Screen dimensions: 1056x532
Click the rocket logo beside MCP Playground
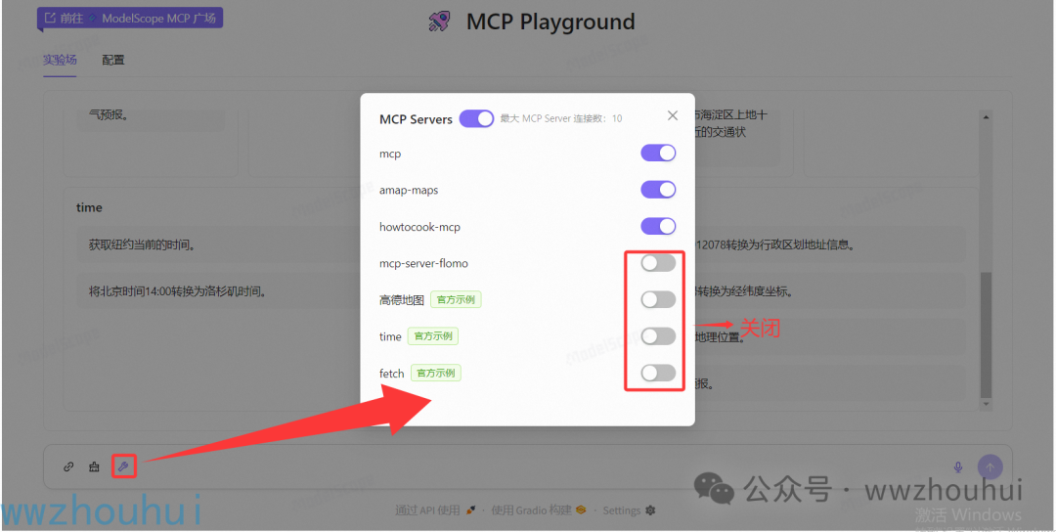pyautogui.click(x=439, y=22)
